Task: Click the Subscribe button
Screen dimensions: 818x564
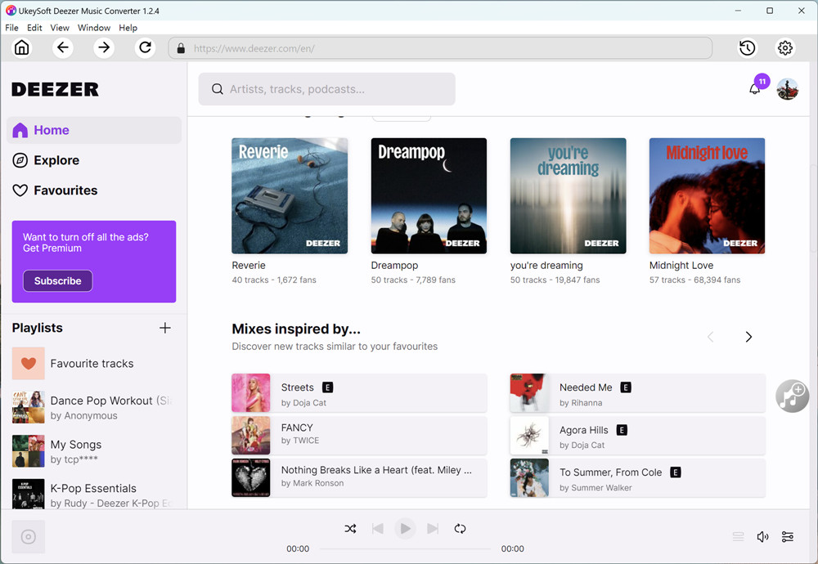Action: [57, 281]
